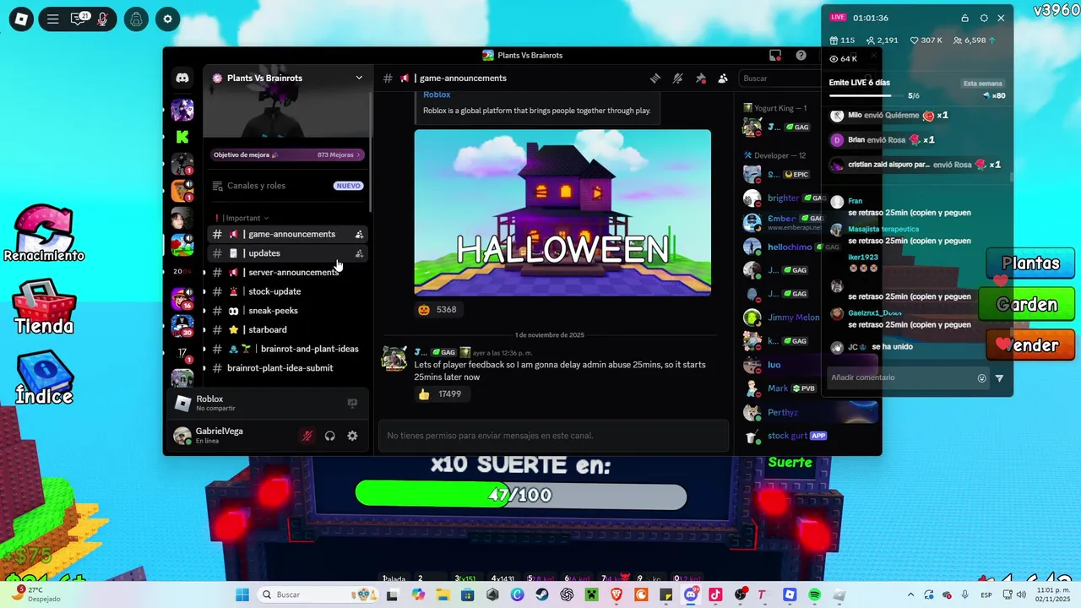
Task: Open the Índice book icon
Action: [x=44, y=377]
